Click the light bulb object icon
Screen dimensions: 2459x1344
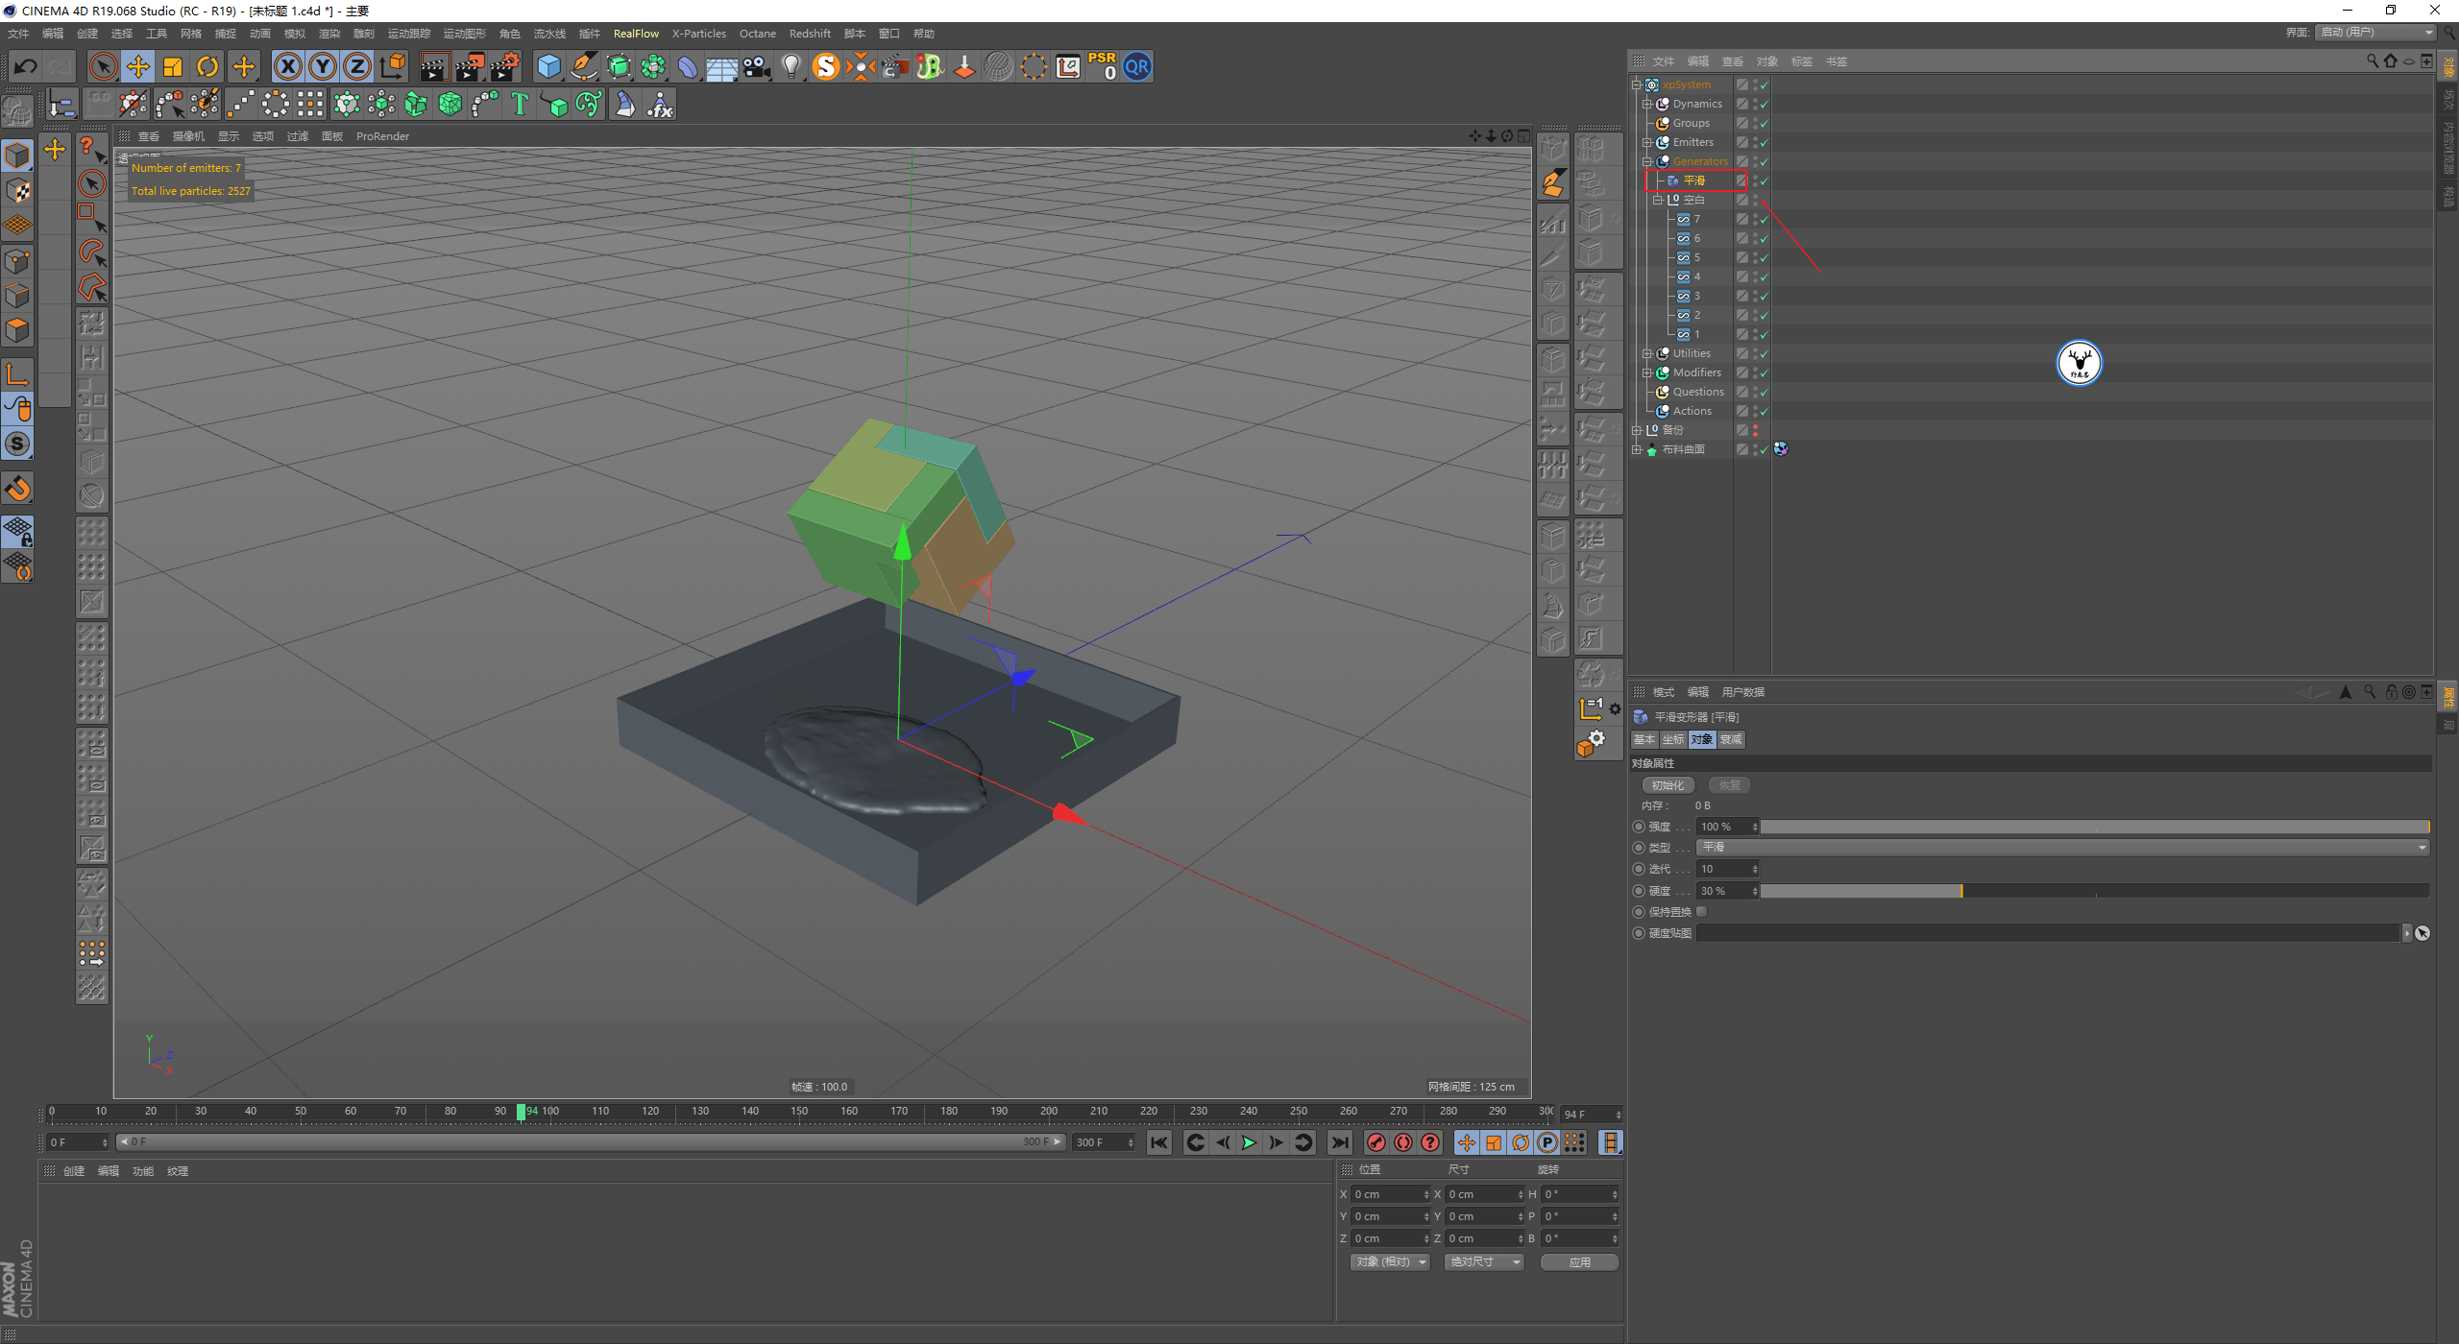point(791,66)
